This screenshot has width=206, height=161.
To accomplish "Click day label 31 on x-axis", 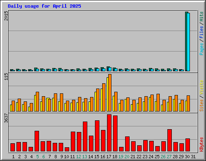I will tap(193, 157).
